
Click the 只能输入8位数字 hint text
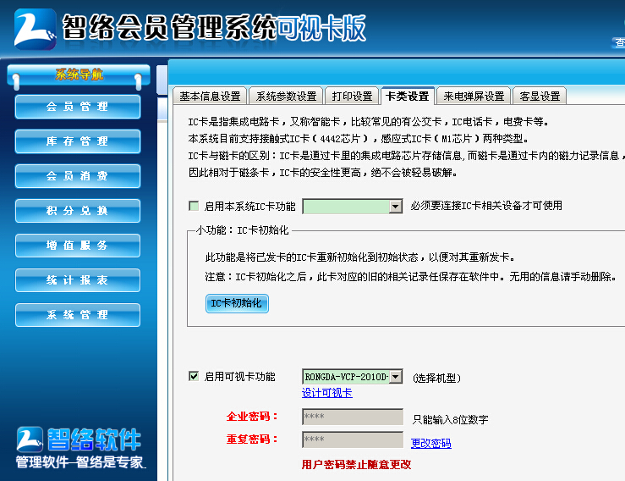[451, 420]
